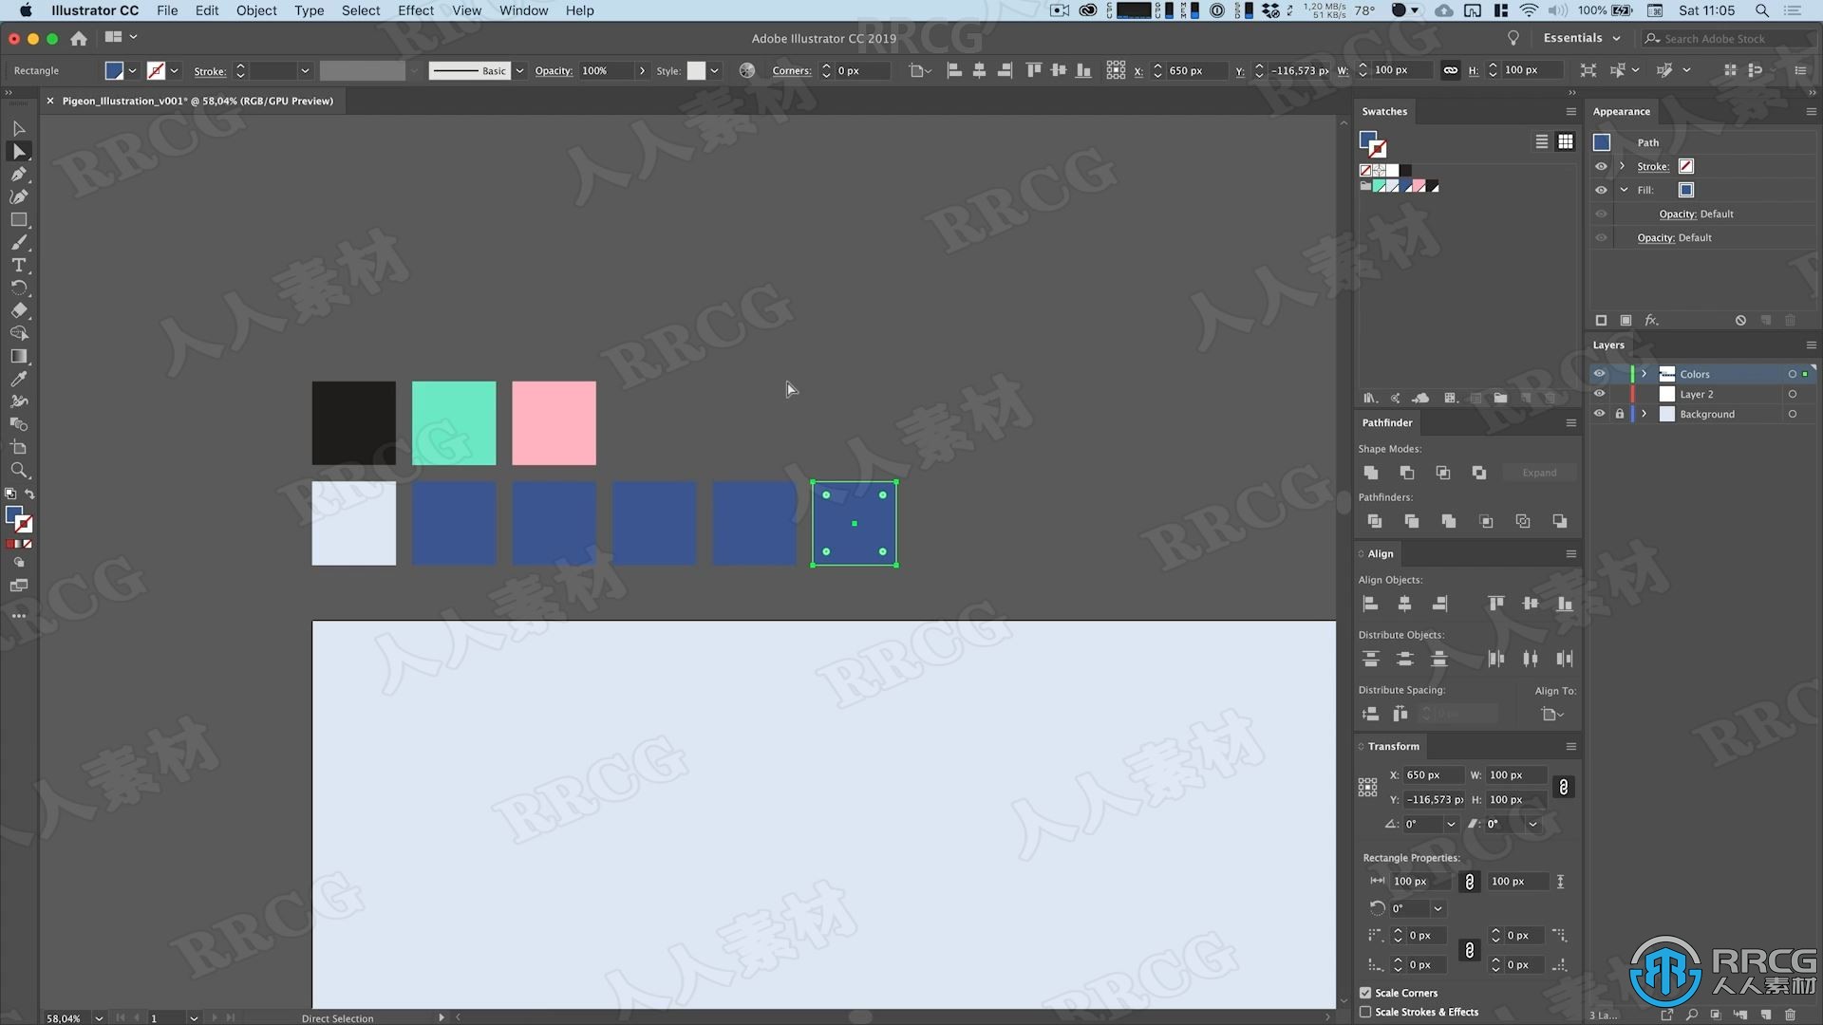
Task: Click the pink square on canvas
Action: 554,423
